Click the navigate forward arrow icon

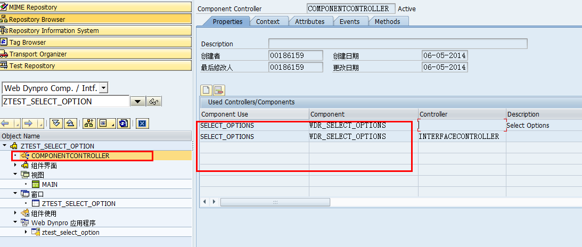coord(29,123)
